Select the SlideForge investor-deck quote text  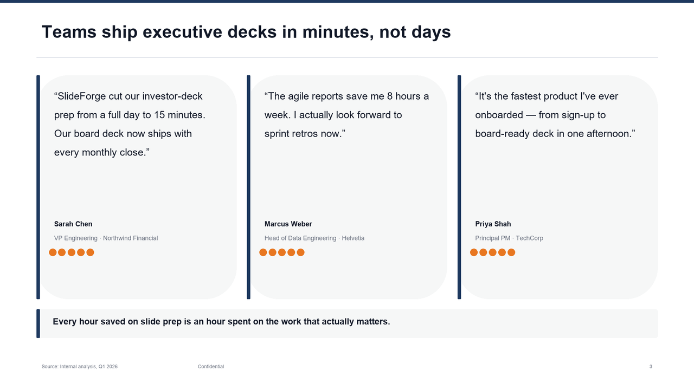130,124
